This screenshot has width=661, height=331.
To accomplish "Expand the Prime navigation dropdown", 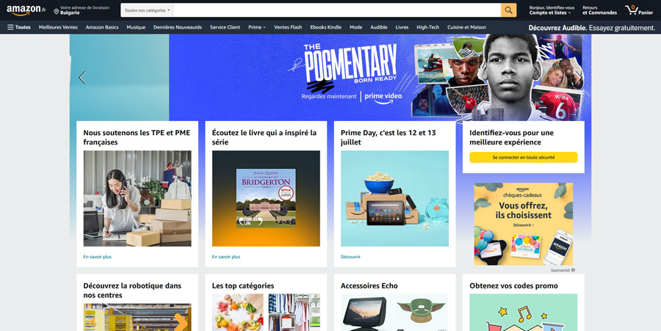I will (x=257, y=27).
